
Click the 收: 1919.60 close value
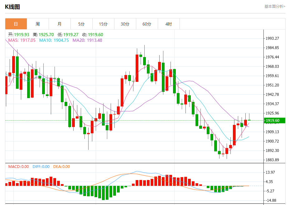tap(93, 35)
